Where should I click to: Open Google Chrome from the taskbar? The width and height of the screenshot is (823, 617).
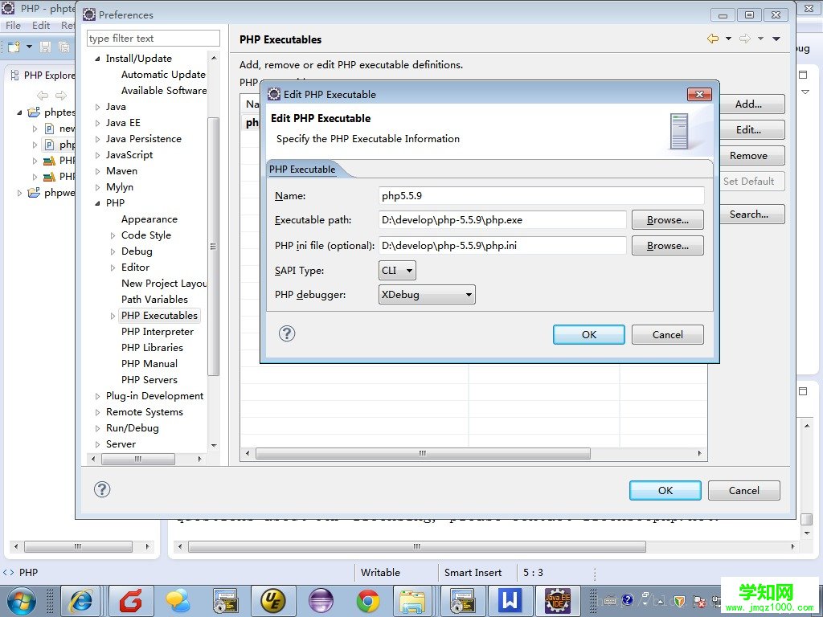pyautogui.click(x=368, y=601)
